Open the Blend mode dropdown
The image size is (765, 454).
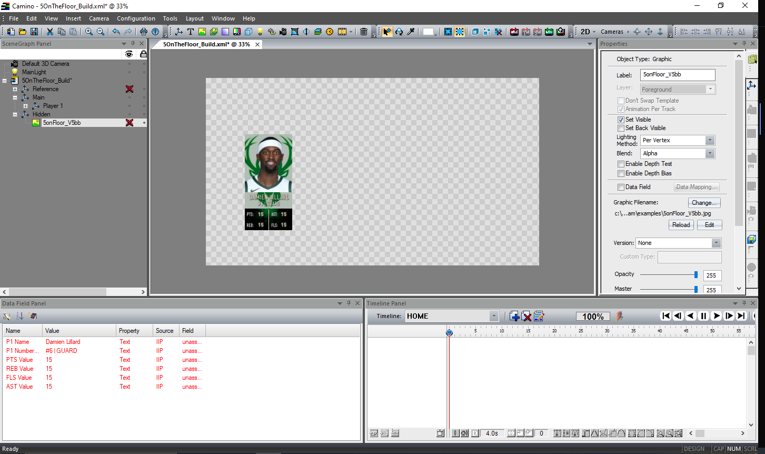click(710, 153)
